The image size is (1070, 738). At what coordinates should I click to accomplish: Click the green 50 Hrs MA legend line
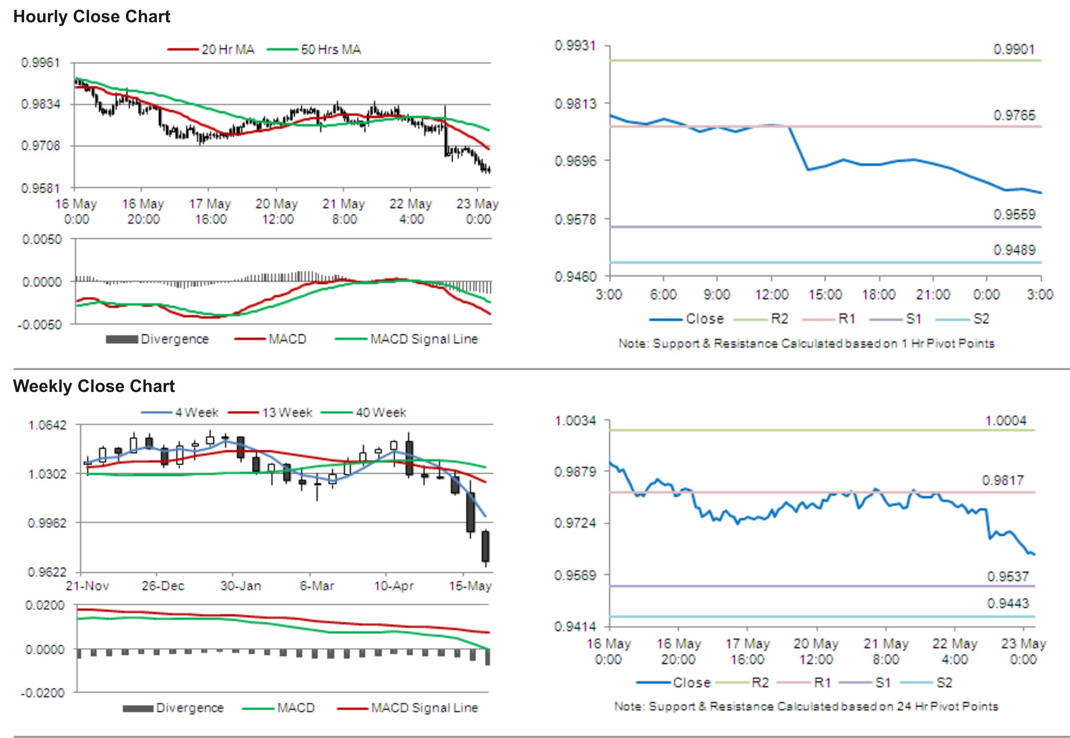[283, 50]
